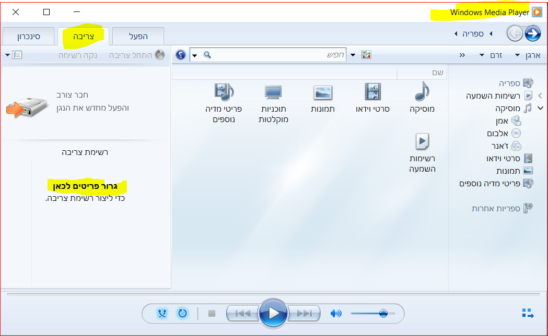
Task: Toggle repeat mode
Action: [182, 314]
